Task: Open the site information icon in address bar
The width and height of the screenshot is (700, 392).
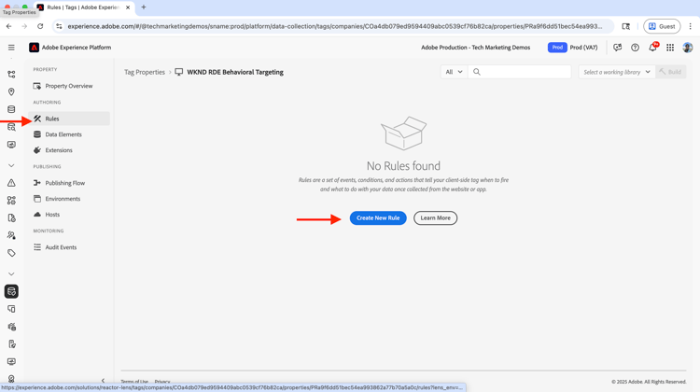Action: tap(59, 26)
